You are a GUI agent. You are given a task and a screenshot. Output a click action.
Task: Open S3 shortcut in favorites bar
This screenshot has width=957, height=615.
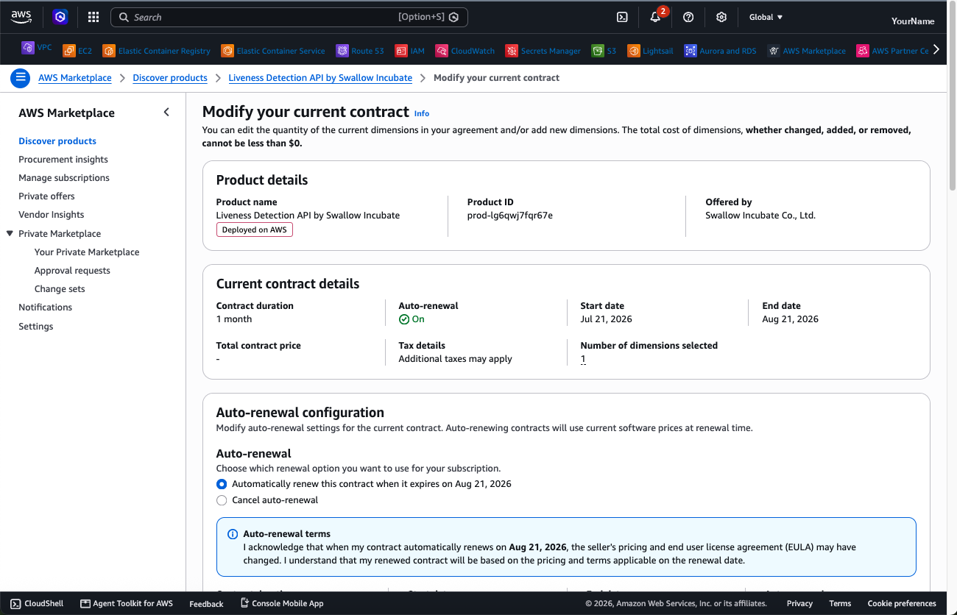[604, 51]
